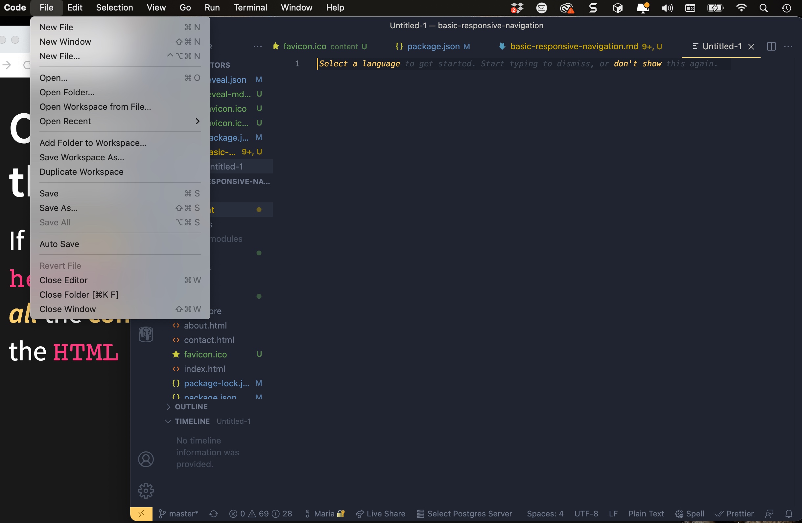Click the 'Select a language' link
802x523 pixels.
coord(359,64)
